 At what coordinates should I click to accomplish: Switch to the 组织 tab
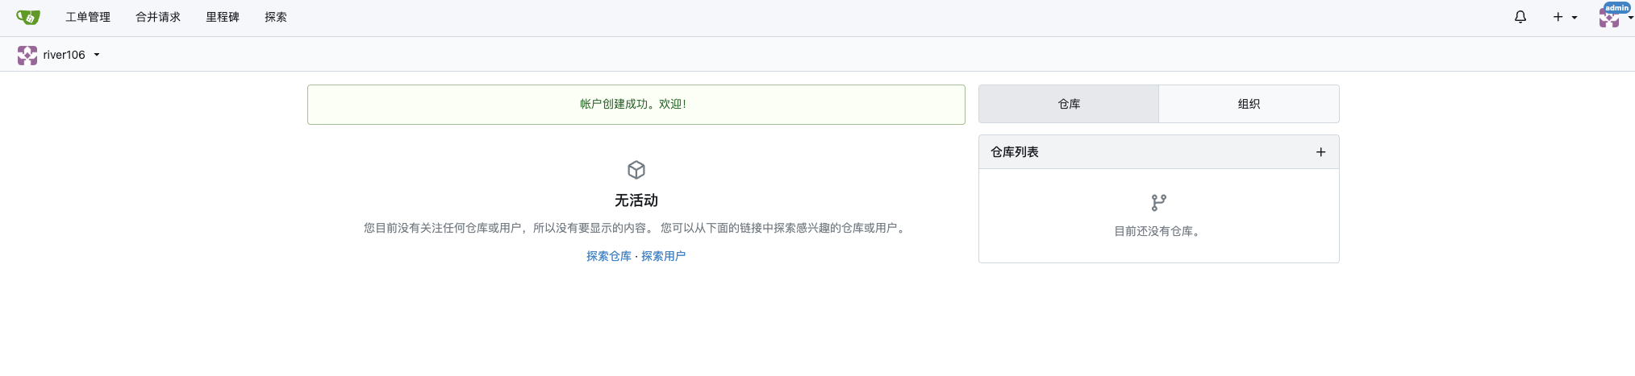(1249, 104)
